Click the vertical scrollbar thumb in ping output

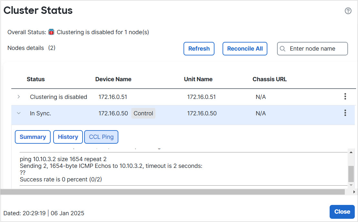pyautogui.click(x=351, y=174)
